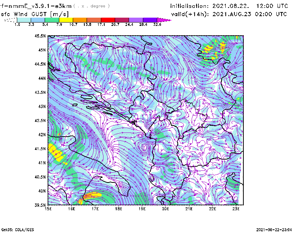Click the 39.5N latitude label
Viewport: 300px width, 232px height.
click(40, 205)
